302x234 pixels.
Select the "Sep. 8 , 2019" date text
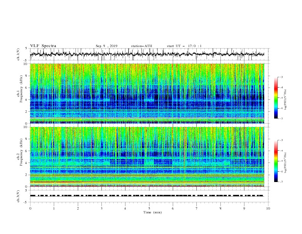click(x=106, y=46)
